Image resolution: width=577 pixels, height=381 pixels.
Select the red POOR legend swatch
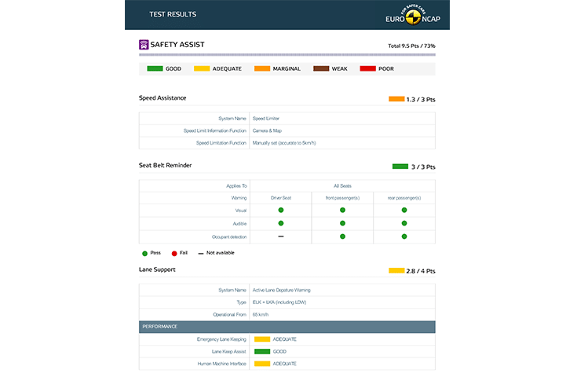(x=367, y=69)
